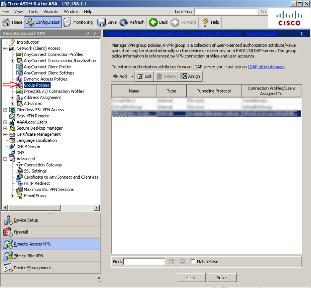Click the IPsec(IKEv1) Connection Profiles icon
The height and width of the screenshot is (288, 311).
(19, 91)
